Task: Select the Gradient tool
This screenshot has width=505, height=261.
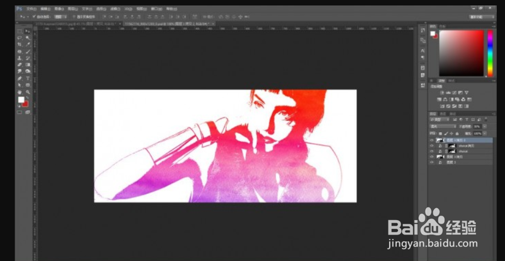Action: [28, 64]
